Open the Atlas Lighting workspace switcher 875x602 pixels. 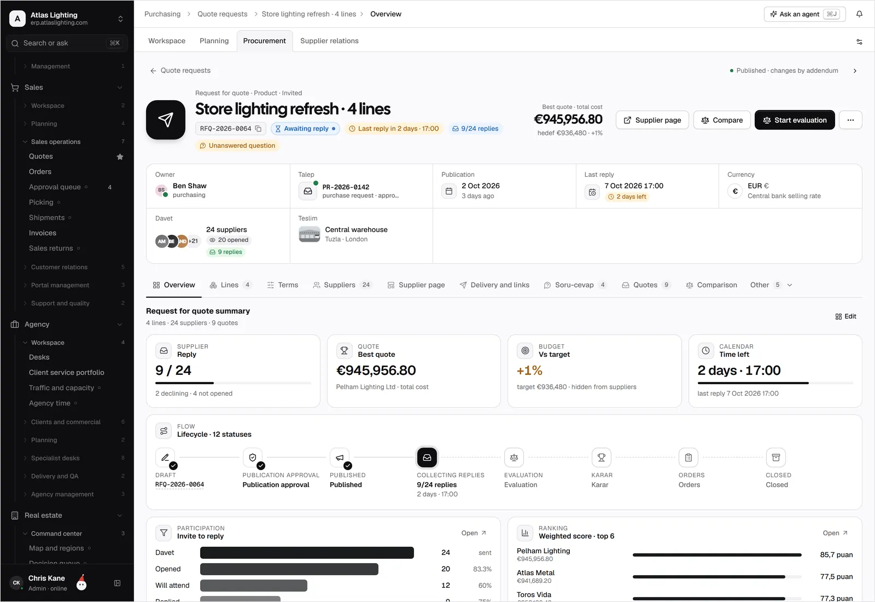tap(67, 19)
